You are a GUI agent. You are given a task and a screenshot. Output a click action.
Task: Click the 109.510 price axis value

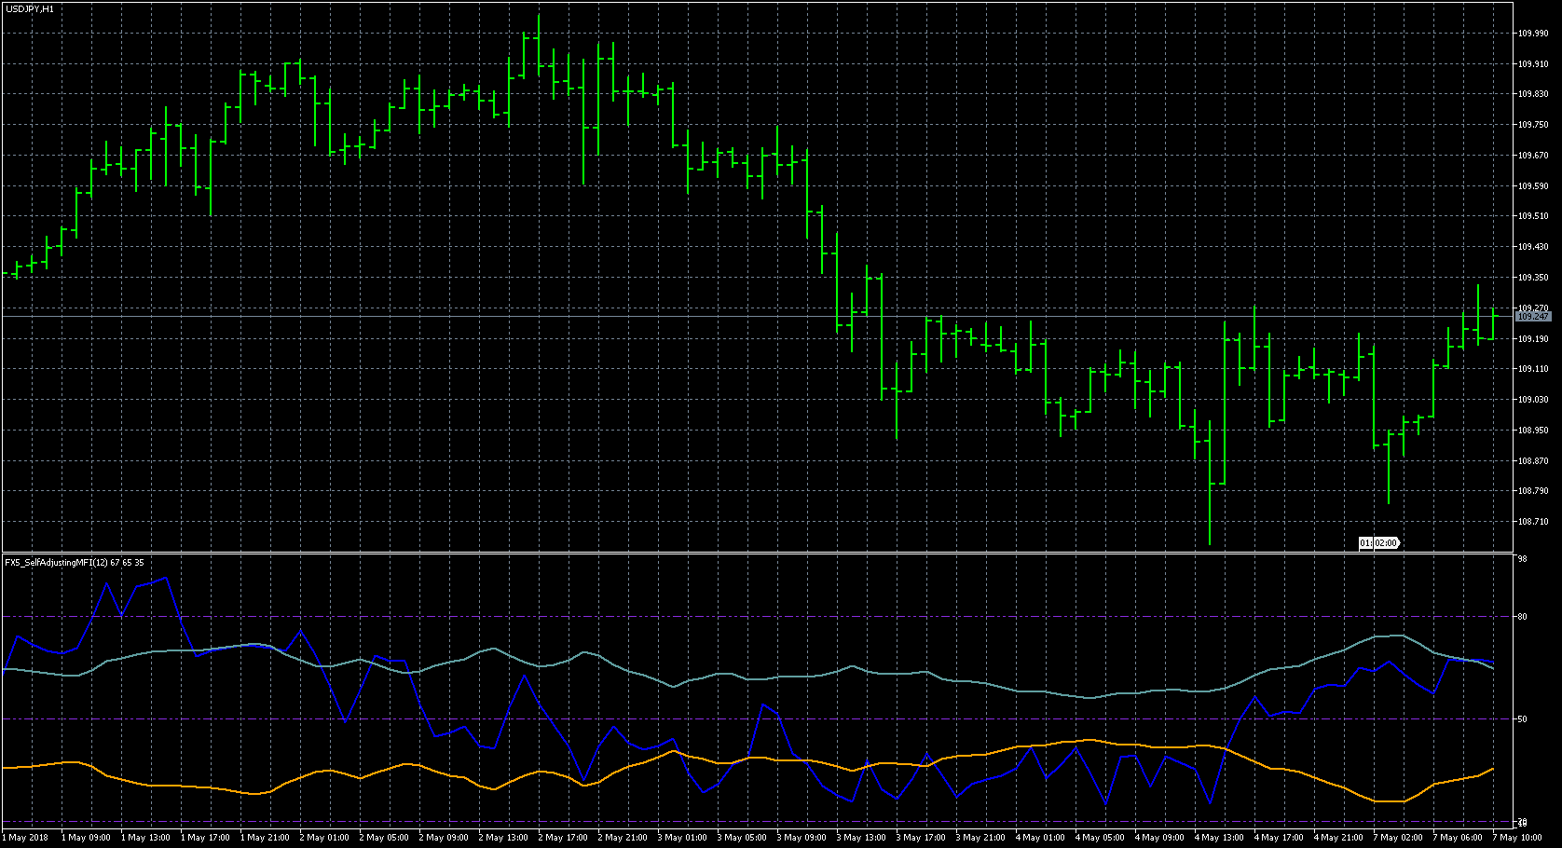click(x=1533, y=216)
